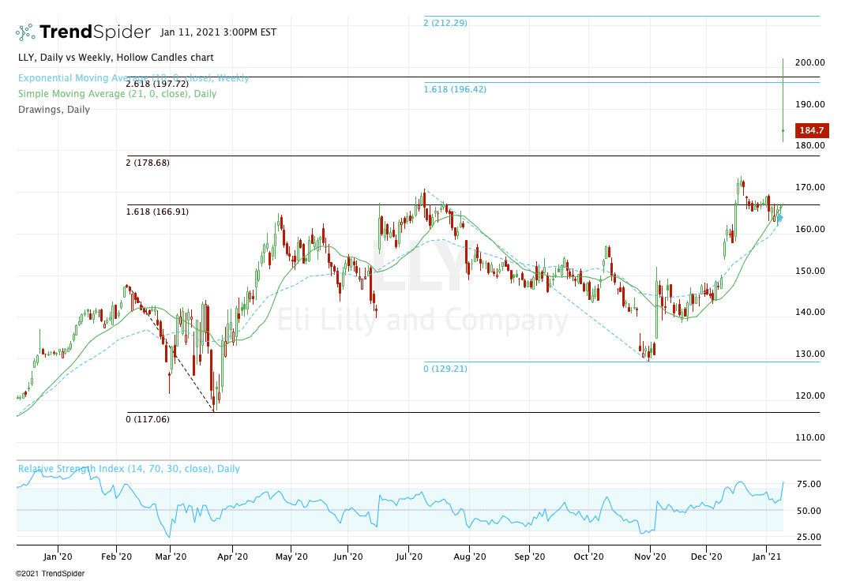Click the 150.00 price axis label

[810, 271]
